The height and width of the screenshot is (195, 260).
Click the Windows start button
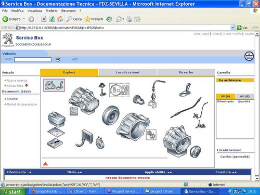pyautogui.click(x=13, y=191)
